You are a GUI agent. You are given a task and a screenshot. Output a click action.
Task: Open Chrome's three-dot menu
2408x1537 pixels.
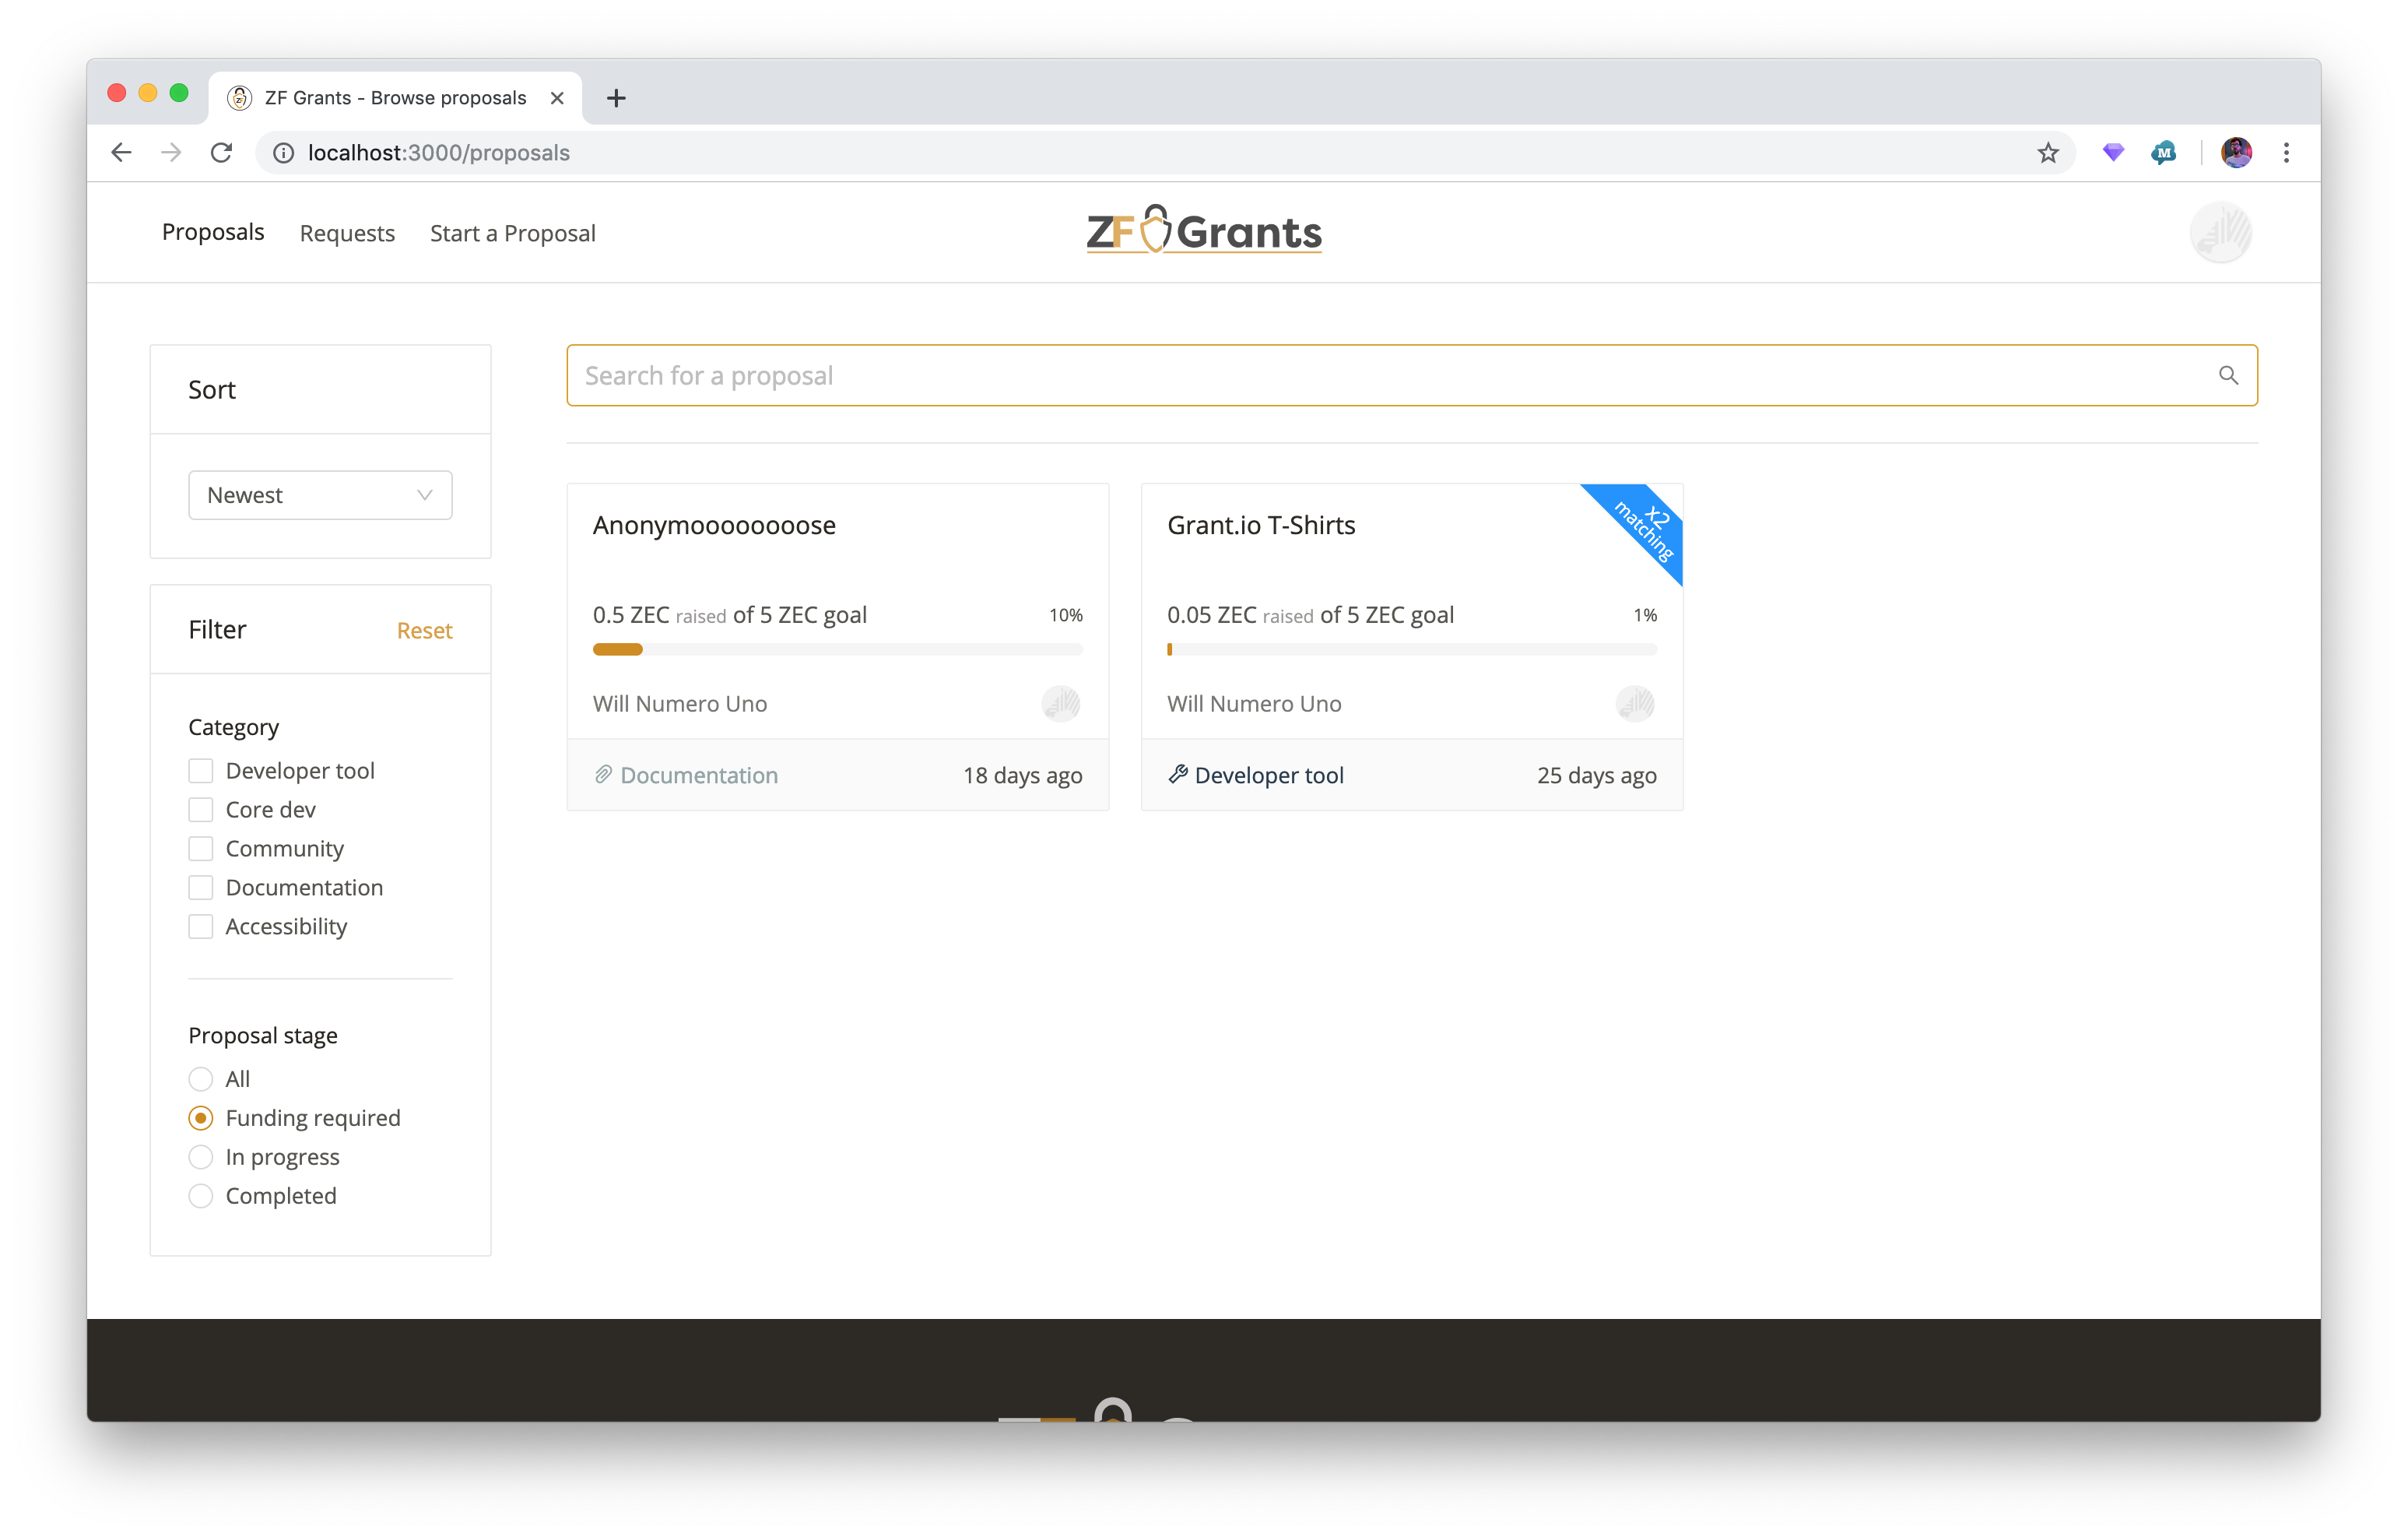(2286, 152)
